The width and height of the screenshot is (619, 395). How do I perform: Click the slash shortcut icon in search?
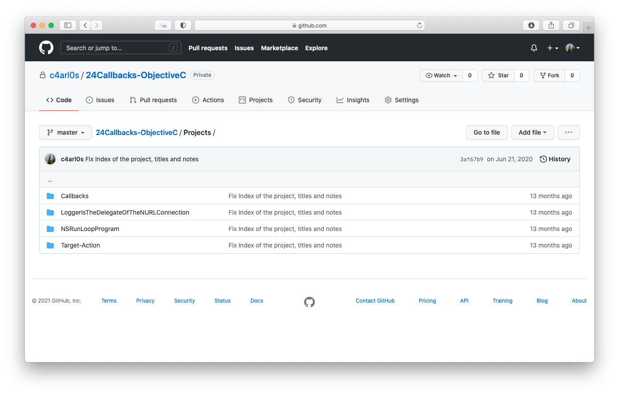(173, 48)
